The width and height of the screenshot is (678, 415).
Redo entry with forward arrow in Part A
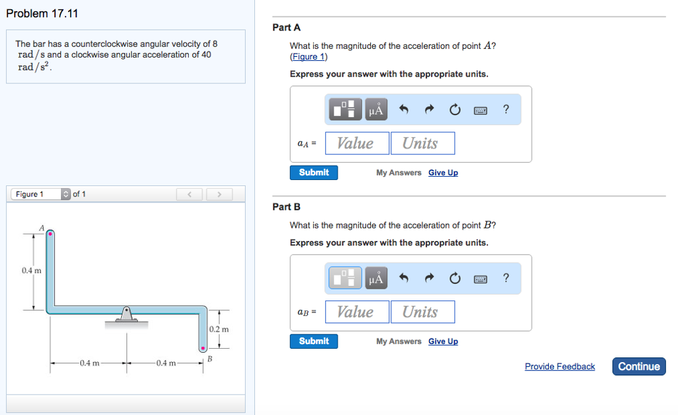click(x=428, y=109)
